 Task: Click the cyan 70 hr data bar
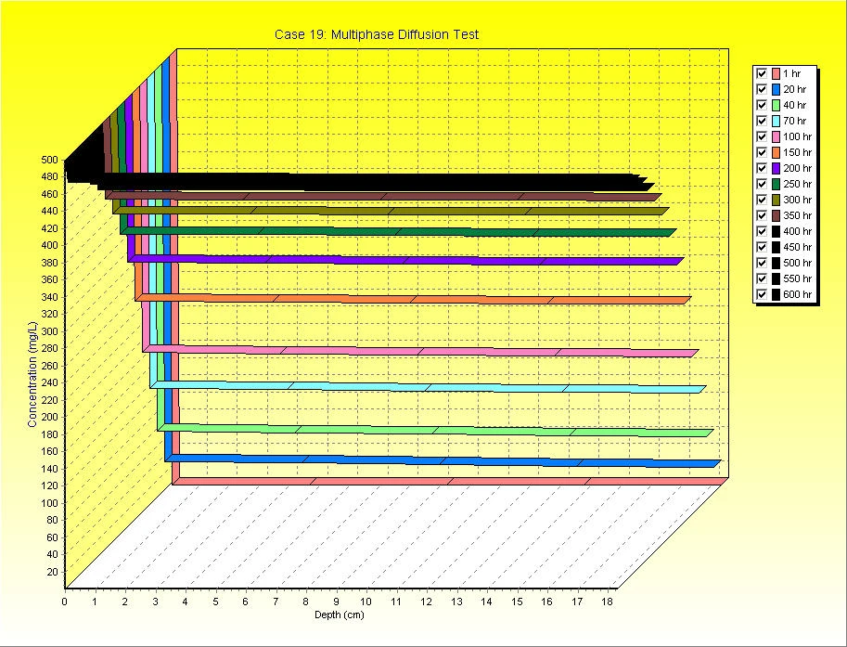click(428, 387)
